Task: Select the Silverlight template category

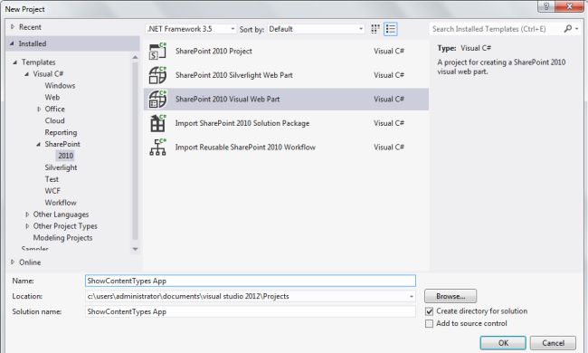Action: (61, 167)
